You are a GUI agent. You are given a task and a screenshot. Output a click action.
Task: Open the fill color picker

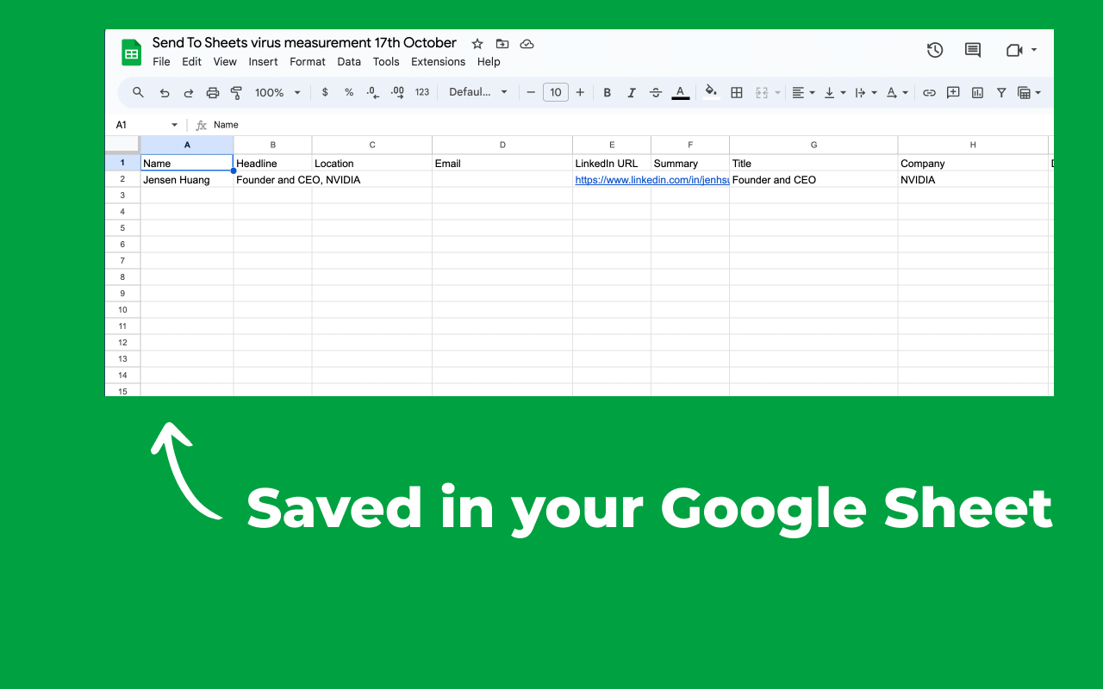[711, 92]
